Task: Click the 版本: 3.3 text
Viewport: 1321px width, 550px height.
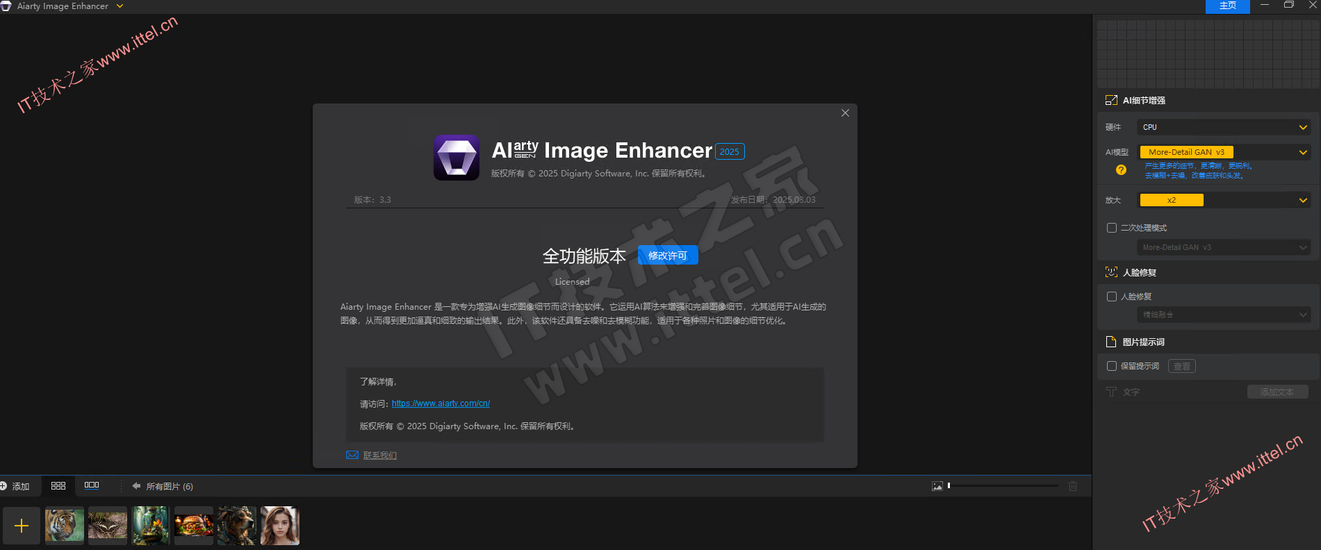Action: point(372,199)
